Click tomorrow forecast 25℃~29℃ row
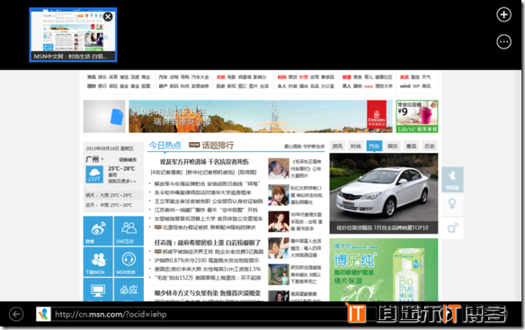The height and width of the screenshot is (330, 525). pyautogui.click(x=113, y=195)
